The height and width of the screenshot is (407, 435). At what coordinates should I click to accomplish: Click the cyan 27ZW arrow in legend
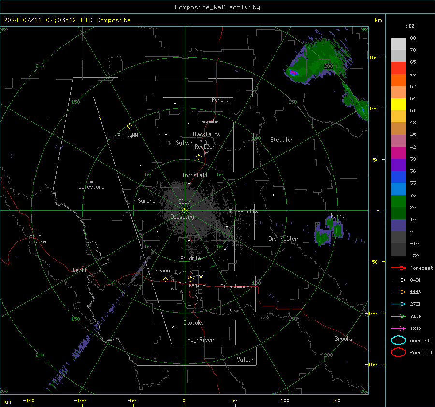coord(398,304)
